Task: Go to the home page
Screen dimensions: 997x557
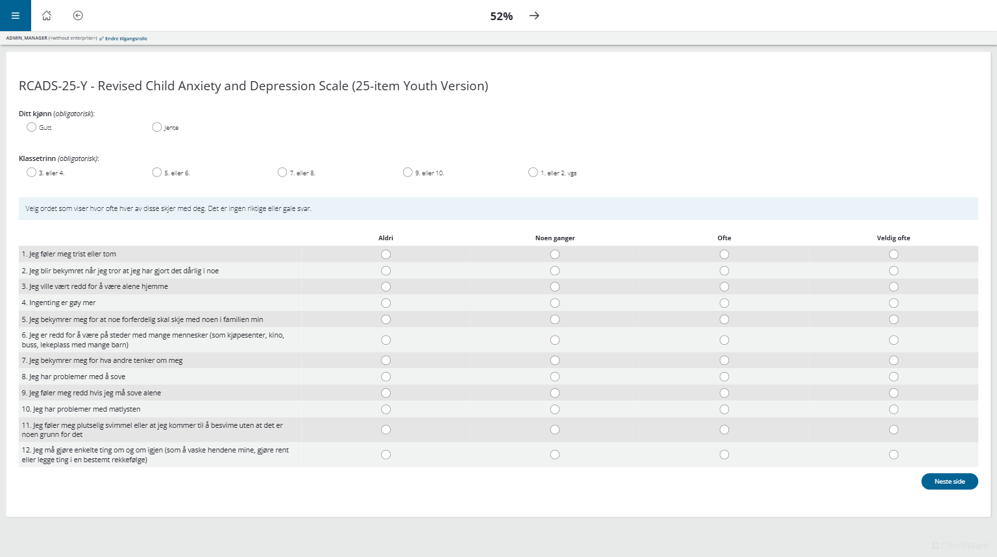Action: [47, 16]
